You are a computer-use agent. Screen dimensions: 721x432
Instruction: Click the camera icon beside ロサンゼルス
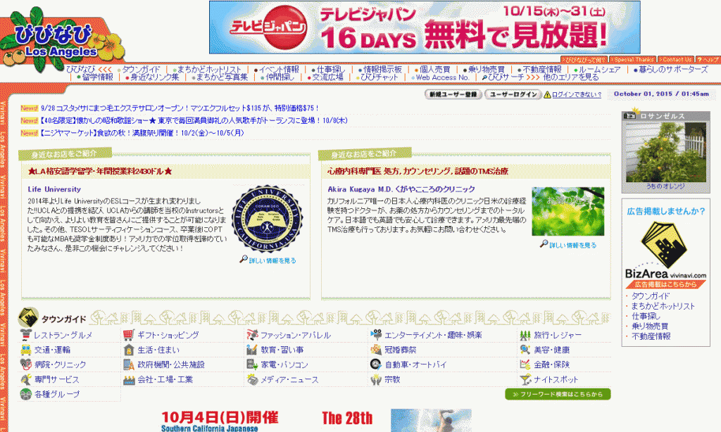(x=629, y=116)
